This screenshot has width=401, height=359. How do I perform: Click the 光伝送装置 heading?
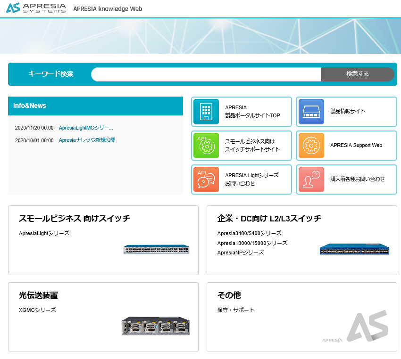[38, 295]
